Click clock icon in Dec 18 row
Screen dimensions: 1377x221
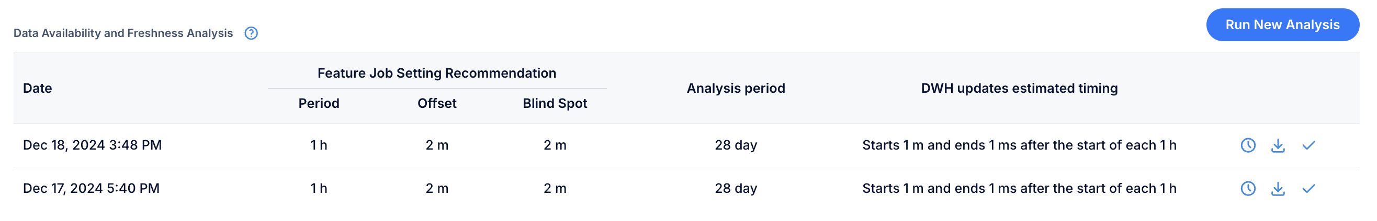[1248, 145]
